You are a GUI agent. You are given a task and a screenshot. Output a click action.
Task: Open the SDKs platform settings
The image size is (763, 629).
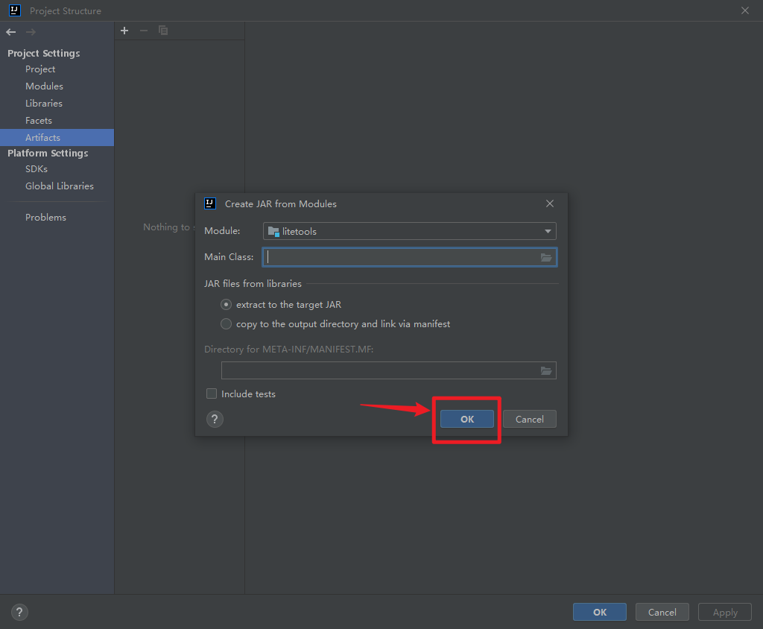pyautogui.click(x=37, y=169)
